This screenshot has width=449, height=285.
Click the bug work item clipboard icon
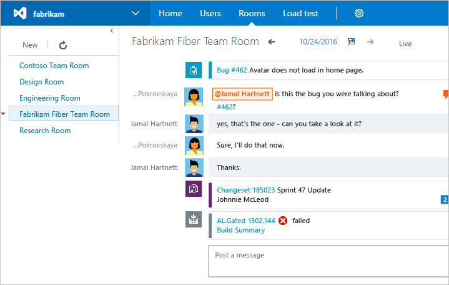(x=194, y=70)
